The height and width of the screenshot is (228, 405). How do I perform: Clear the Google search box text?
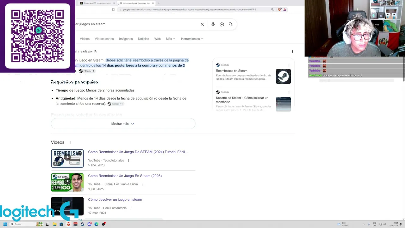(202, 24)
